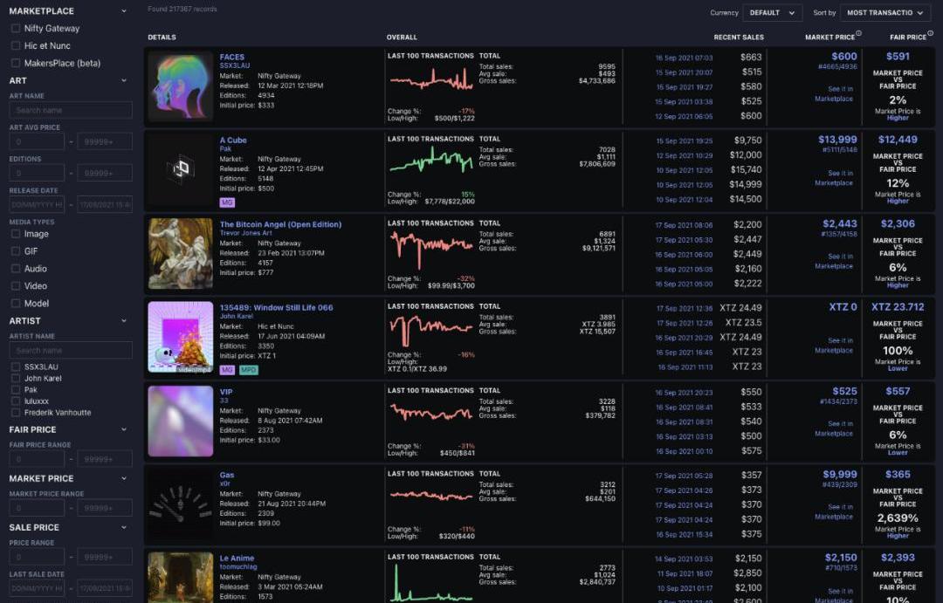Image resolution: width=943 pixels, height=603 pixels.
Task: Collapse the Market Price filter section
Action: pos(124,478)
